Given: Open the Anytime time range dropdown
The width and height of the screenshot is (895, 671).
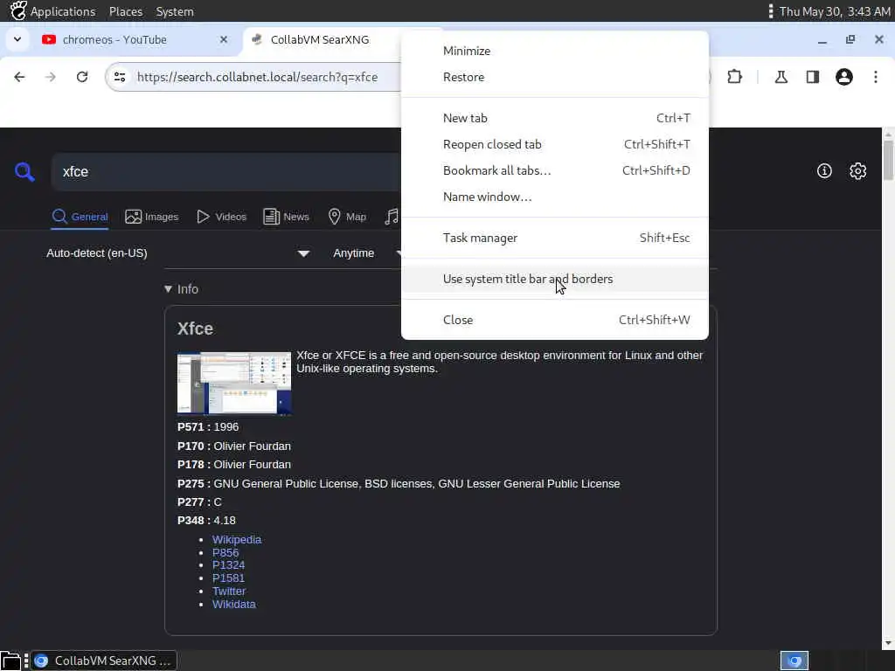Looking at the screenshot, I should pyautogui.click(x=365, y=253).
